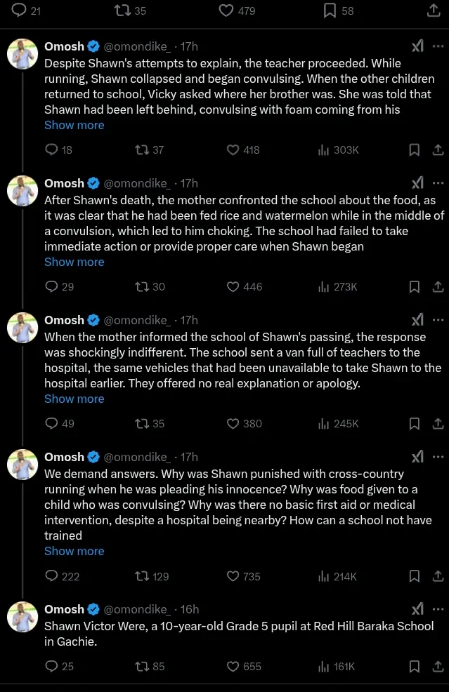Expand 'Show more' on 'We demand answers' tweet

(x=74, y=551)
